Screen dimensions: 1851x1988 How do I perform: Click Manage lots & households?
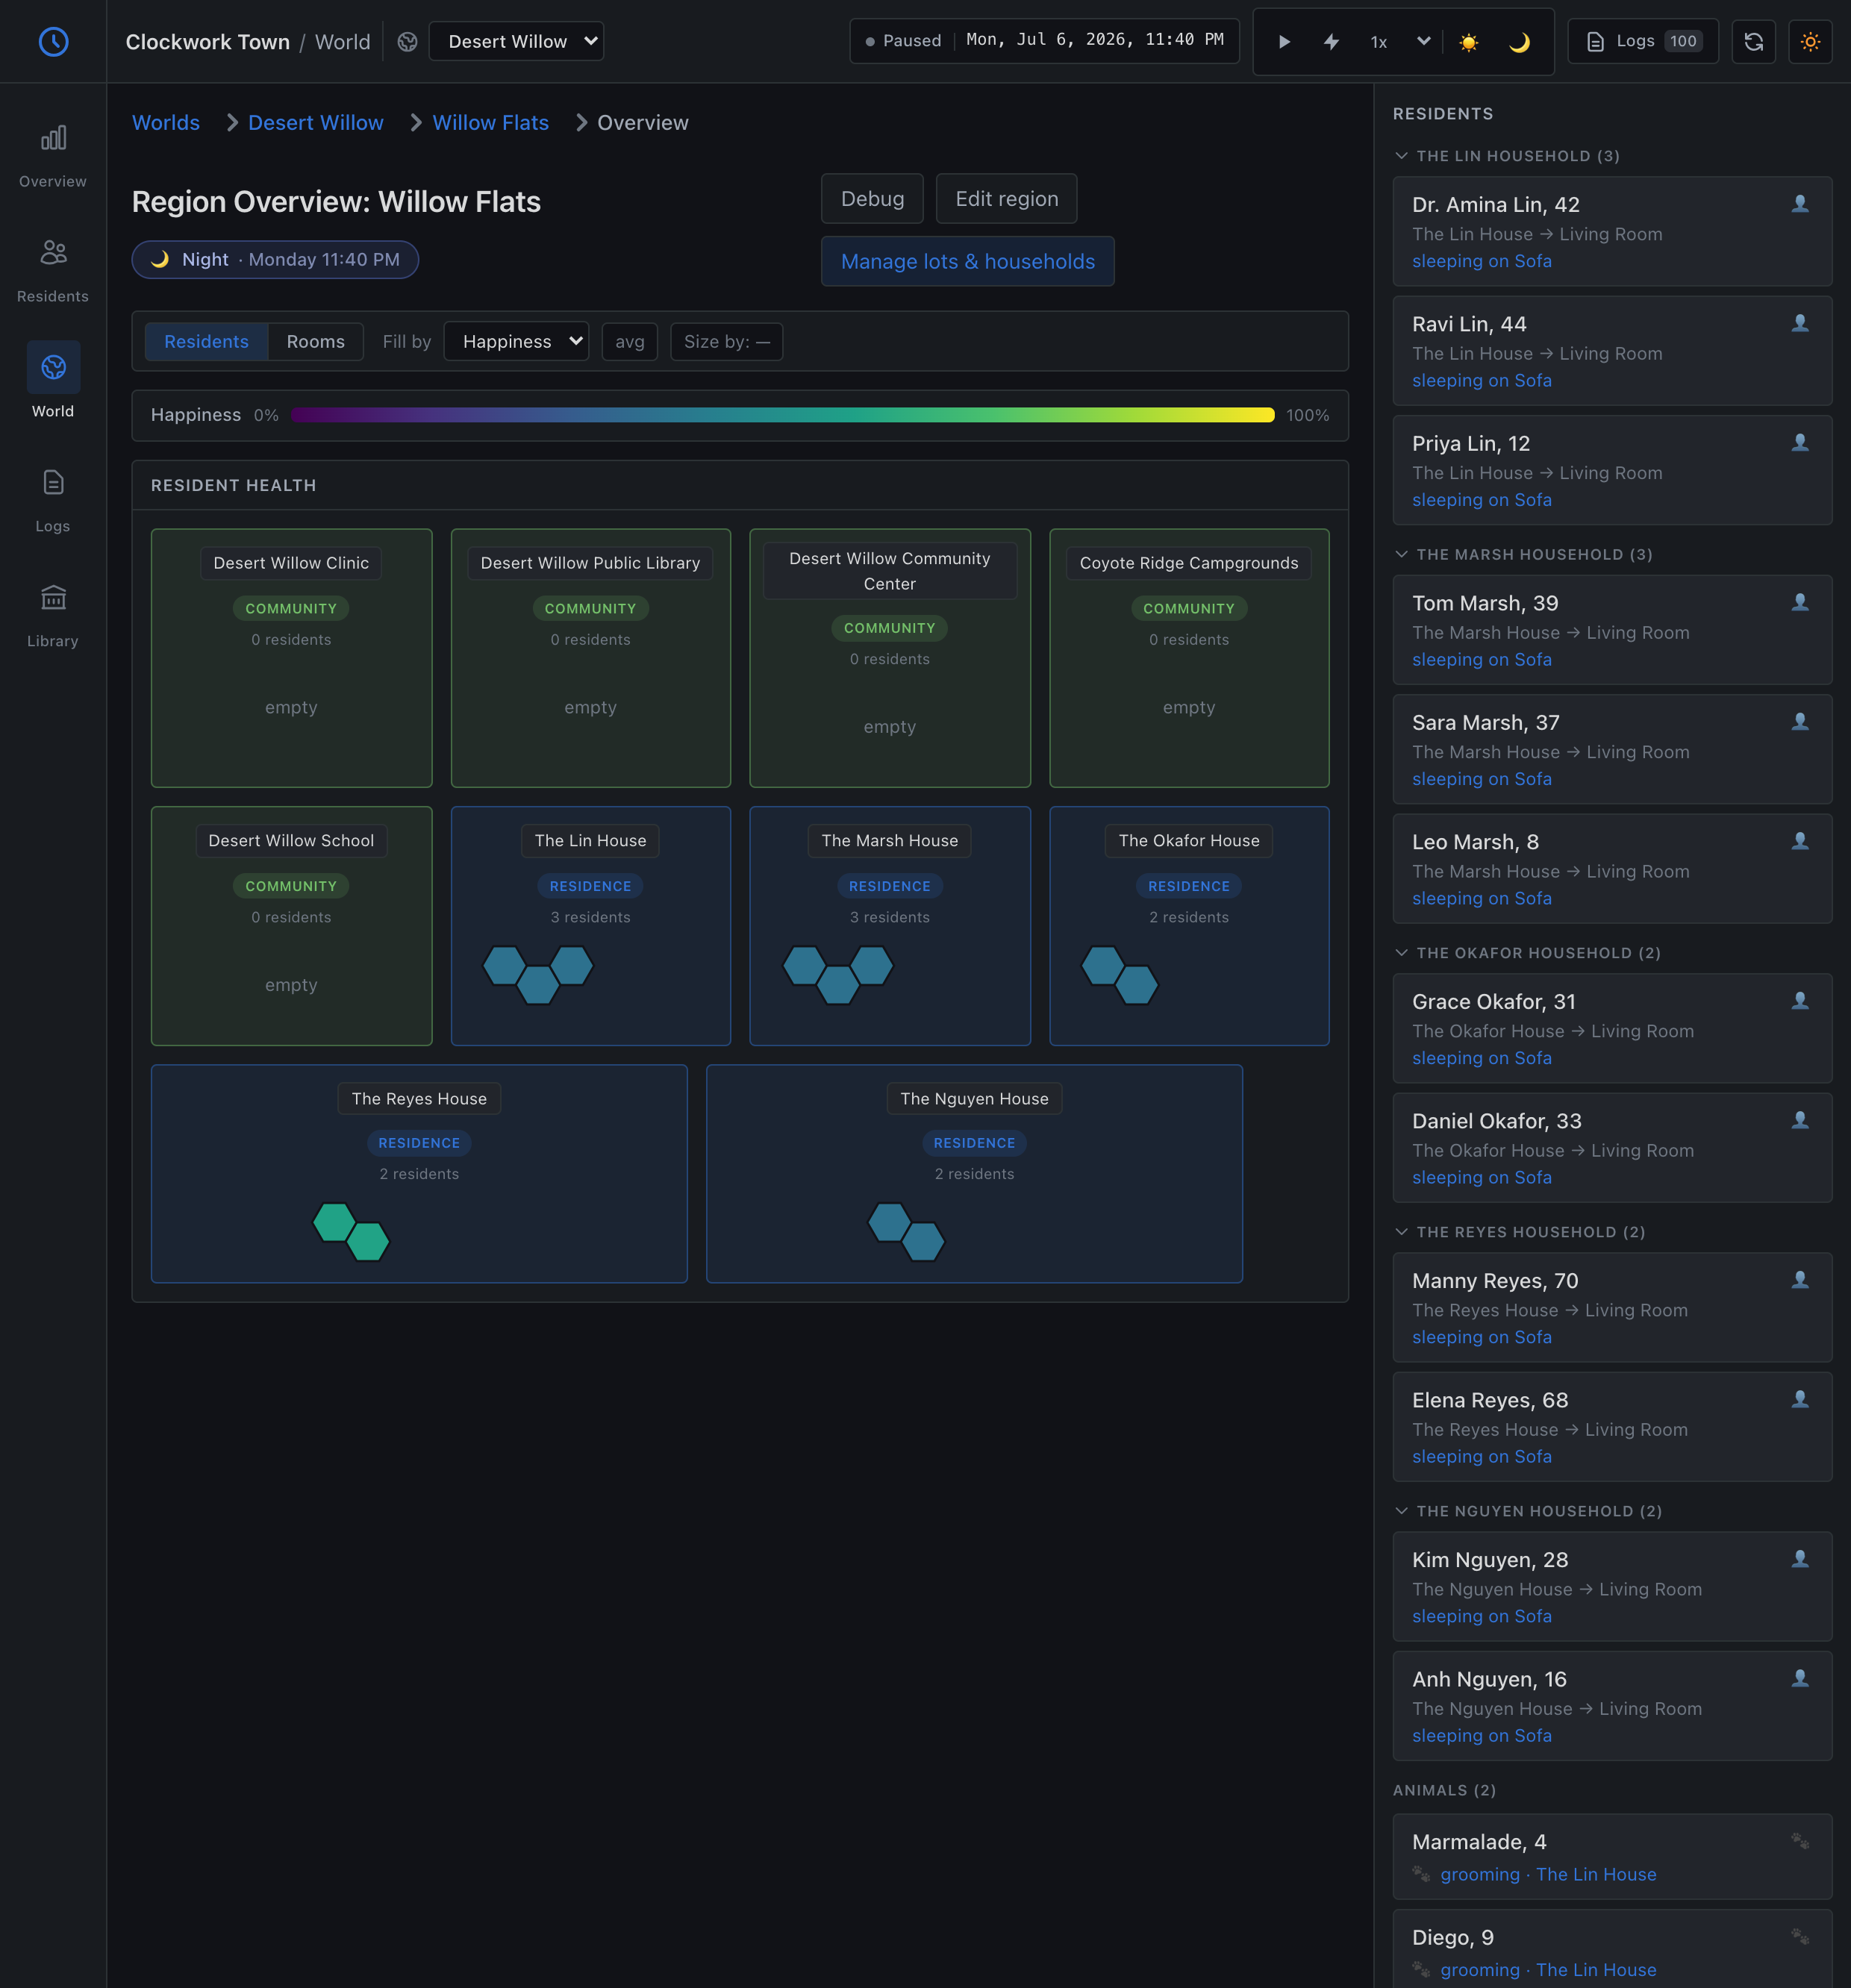[x=967, y=261]
